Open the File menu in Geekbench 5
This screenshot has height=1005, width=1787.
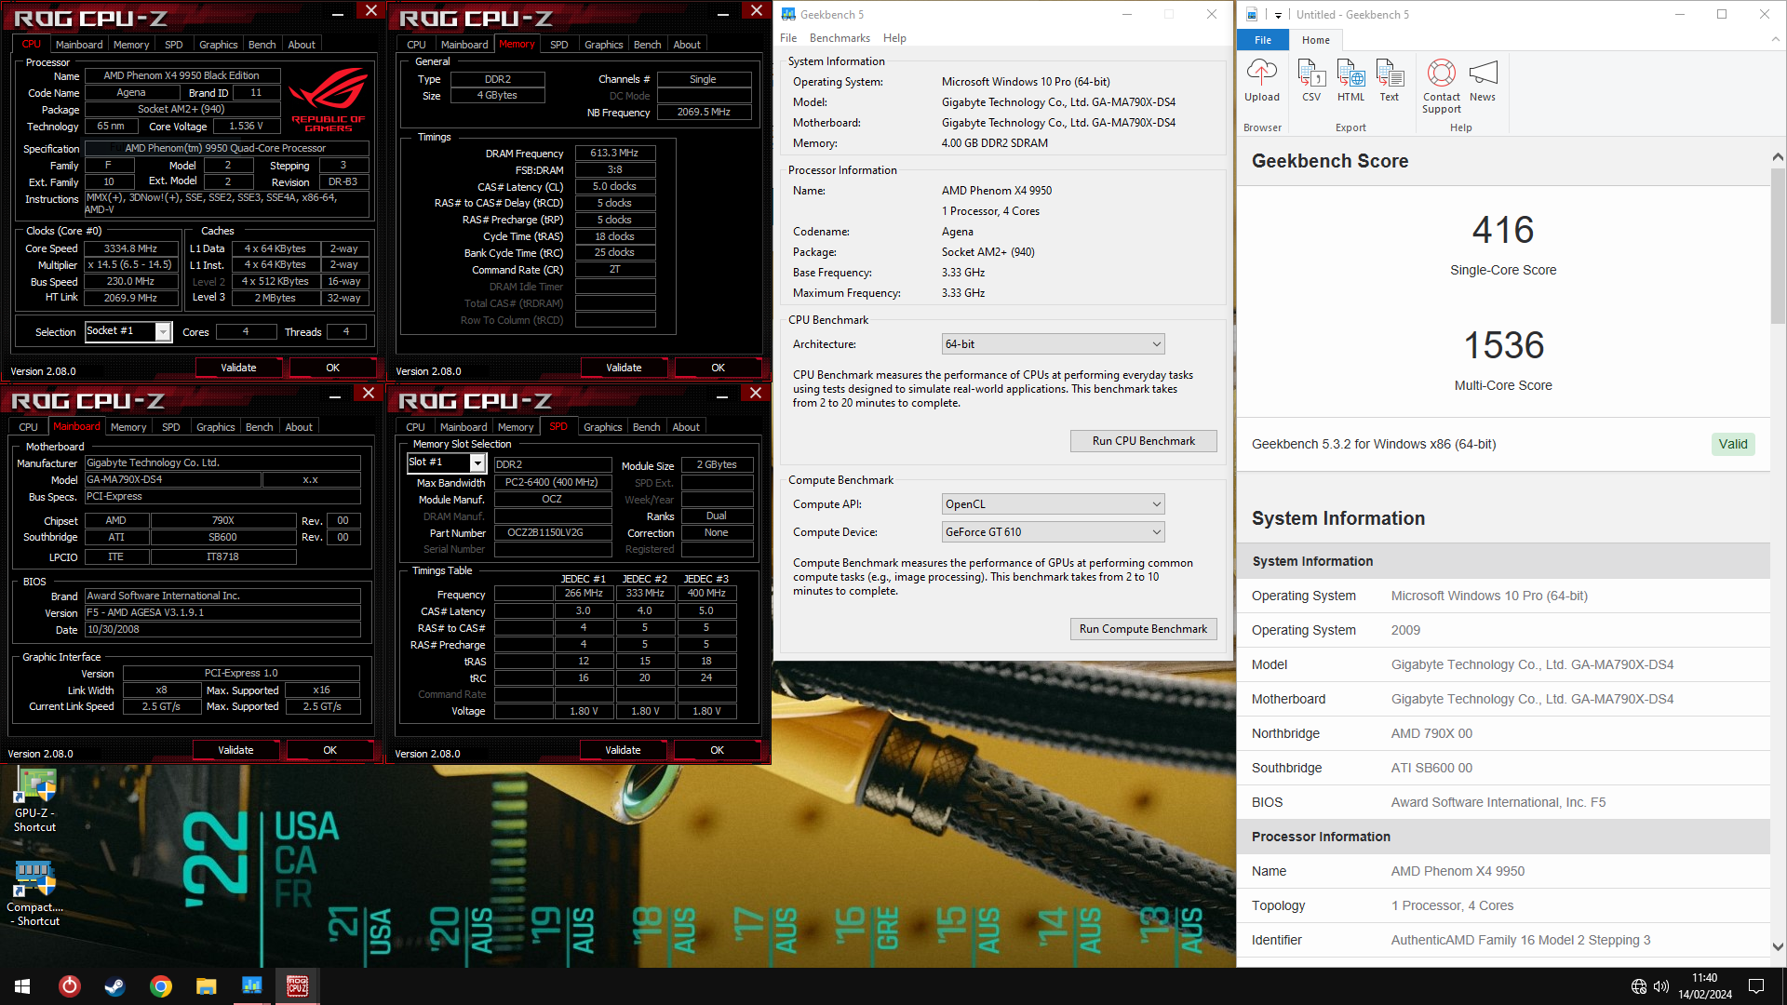(x=788, y=38)
